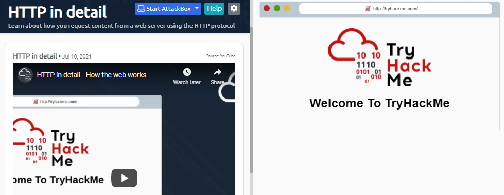Click the 'HTTP in detail' card heading
Image resolution: width=504 pixels, height=195 pixels.
click(35, 56)
